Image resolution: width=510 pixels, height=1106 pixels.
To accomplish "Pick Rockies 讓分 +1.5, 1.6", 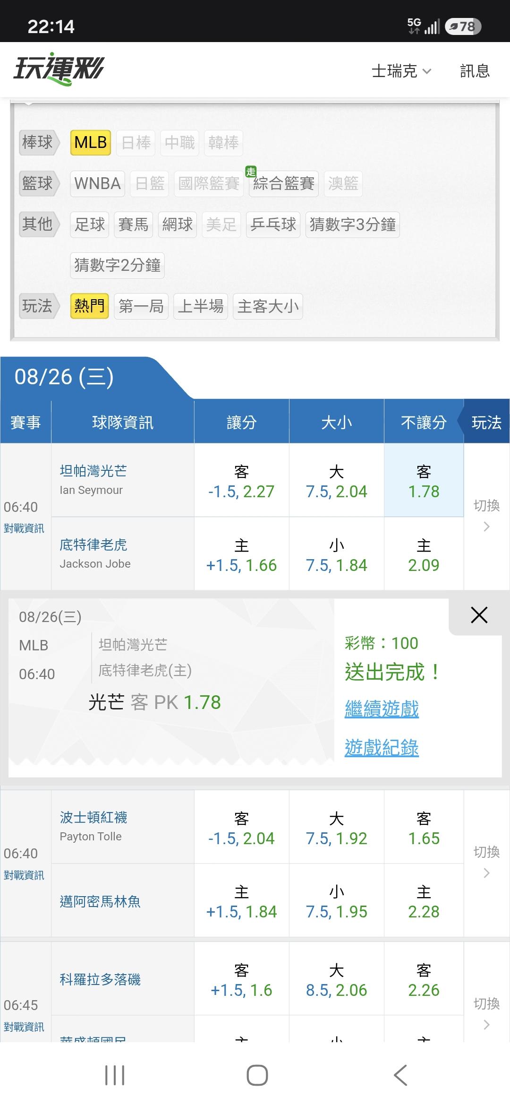I will click(x=241, y=979).
